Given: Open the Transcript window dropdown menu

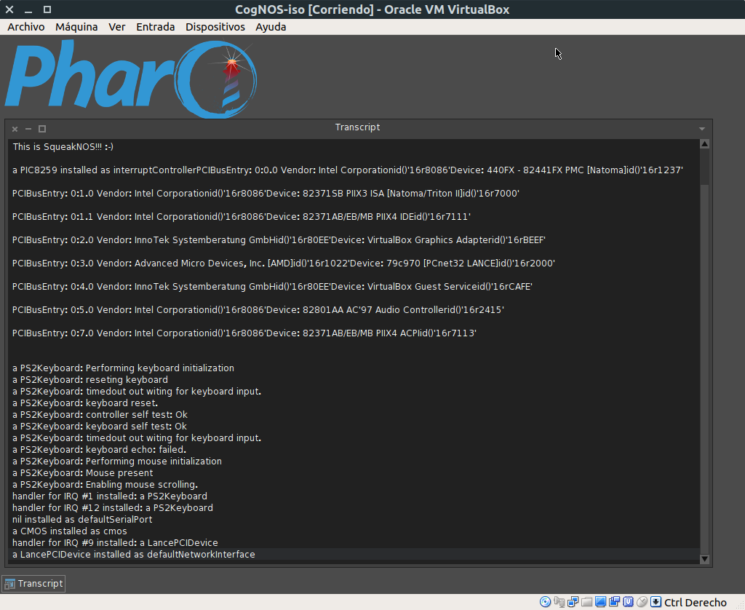Looking at the screenshot, I should pos(702,129).
